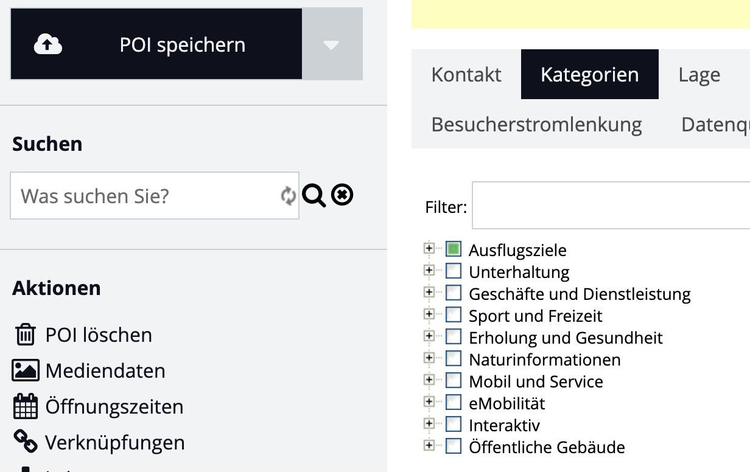Check the Unterhaltung category checkbox
The image size is (750, 472).
pos(453,271)
